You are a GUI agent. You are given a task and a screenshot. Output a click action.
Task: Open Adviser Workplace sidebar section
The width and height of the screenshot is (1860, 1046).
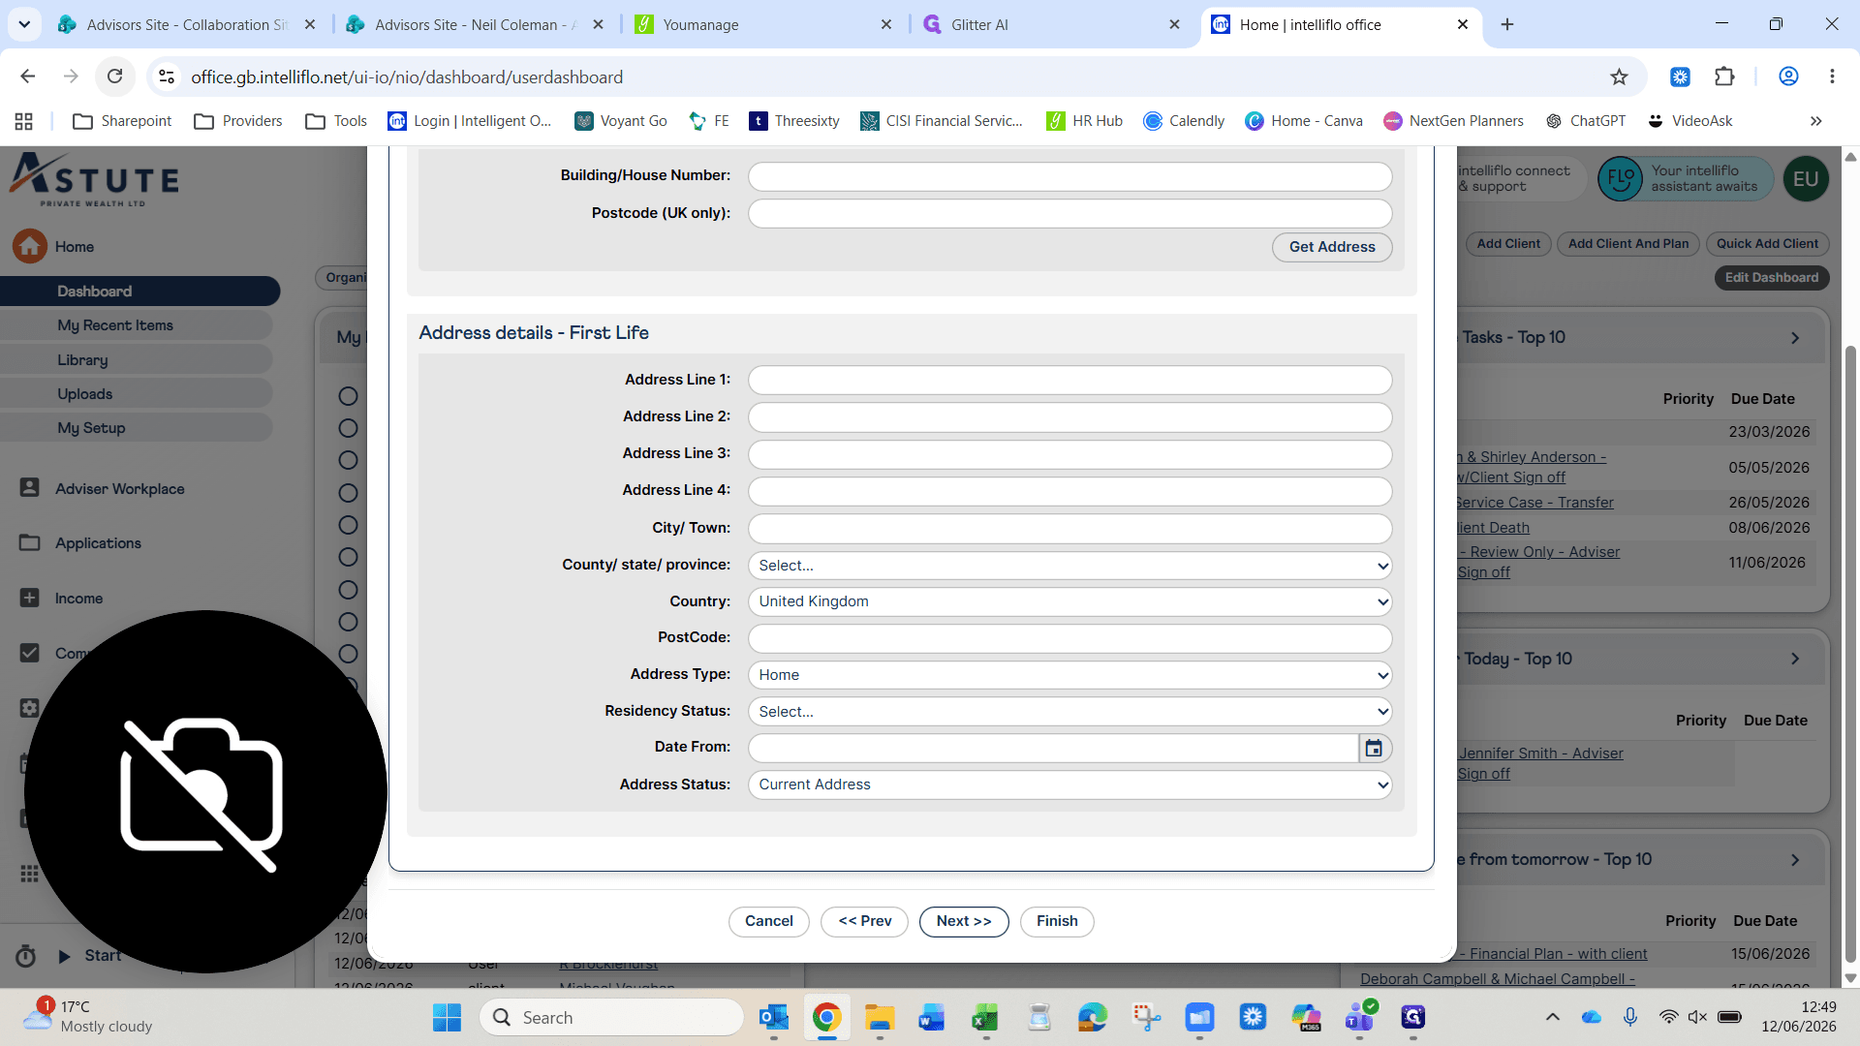tap(119, 489)
